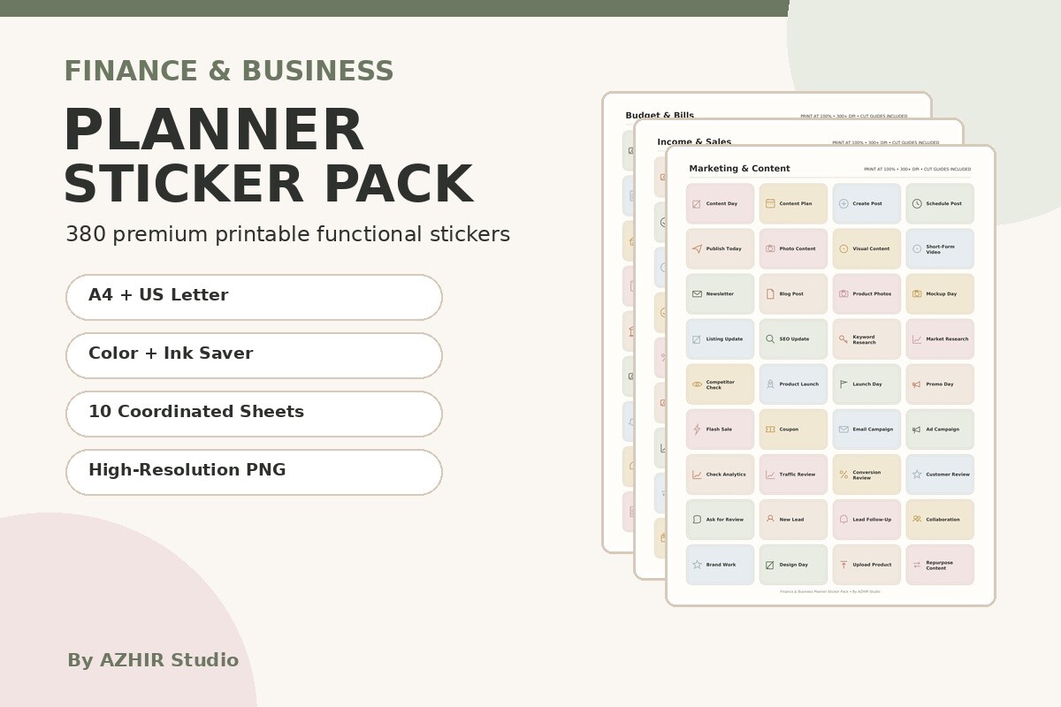Click the print note on Marketing & Content sheet
This screenshot has width=1061, height=707.
tap(917, 169)
